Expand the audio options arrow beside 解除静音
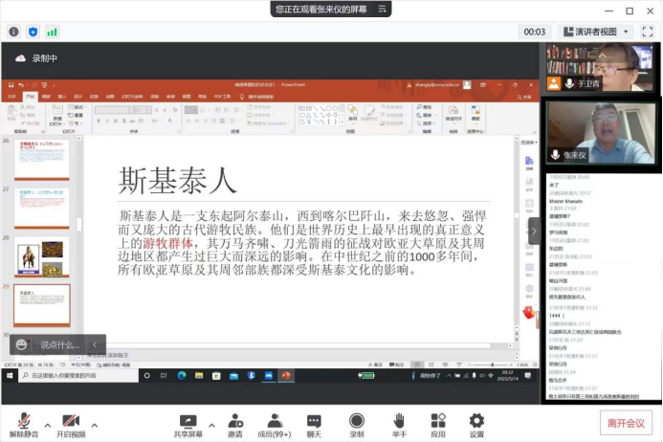 point(47,423)
